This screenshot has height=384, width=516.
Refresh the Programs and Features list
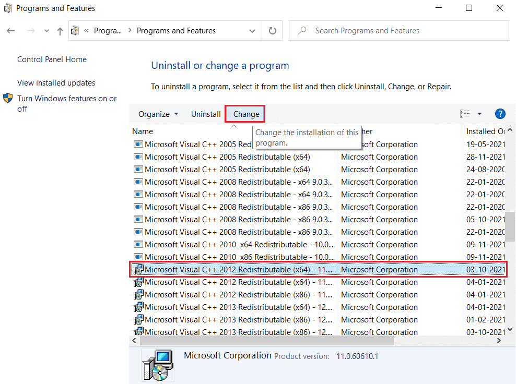point(273,31)
